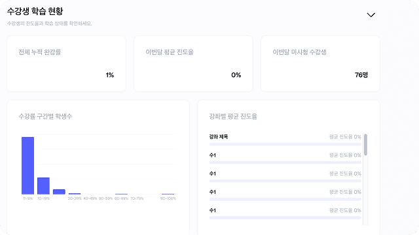Click the 수강생 학습 현황 heading

click(35, 11)
